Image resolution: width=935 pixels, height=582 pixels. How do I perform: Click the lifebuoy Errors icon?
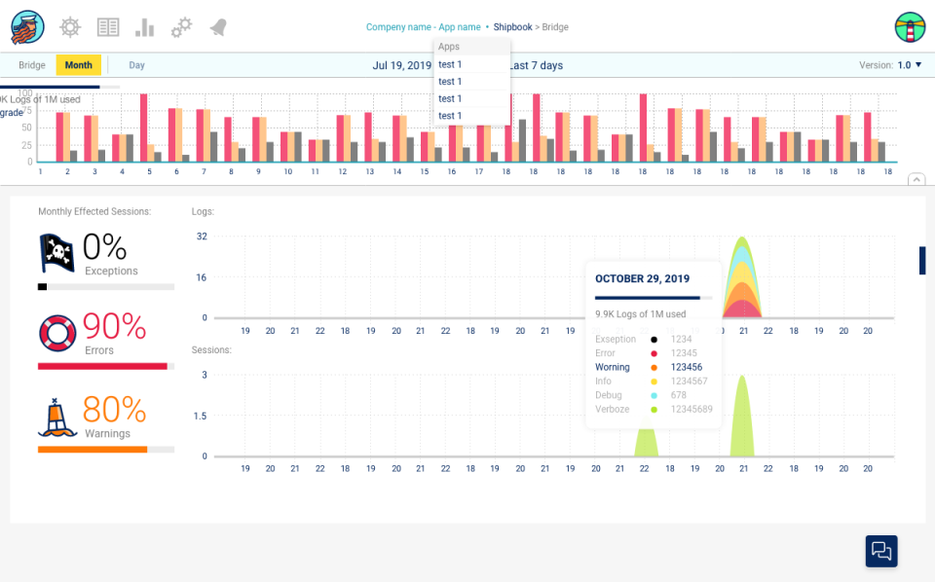click(57, 333)
